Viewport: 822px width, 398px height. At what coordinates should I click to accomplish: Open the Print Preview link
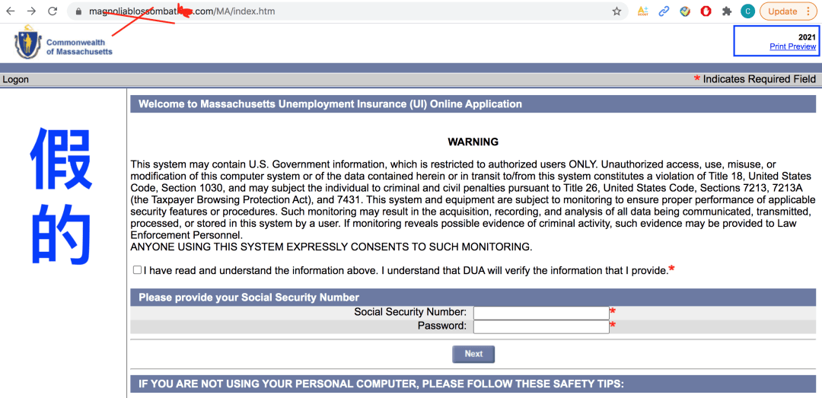click(x=792, y=46)
